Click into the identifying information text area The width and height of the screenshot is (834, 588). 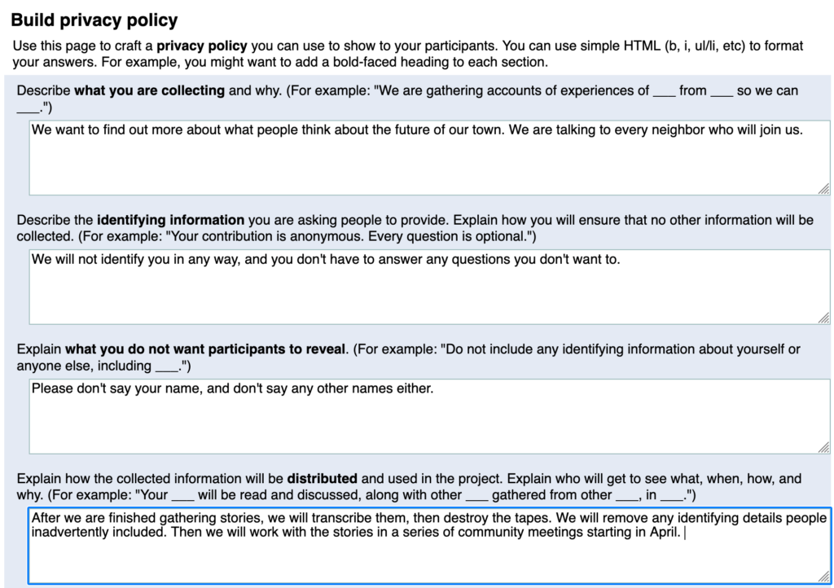pyautogui.click(x=429, y=293)
